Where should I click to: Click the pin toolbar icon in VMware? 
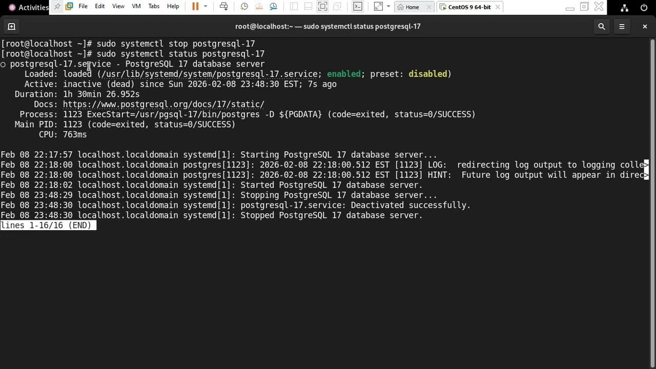[x=57, y=7]
